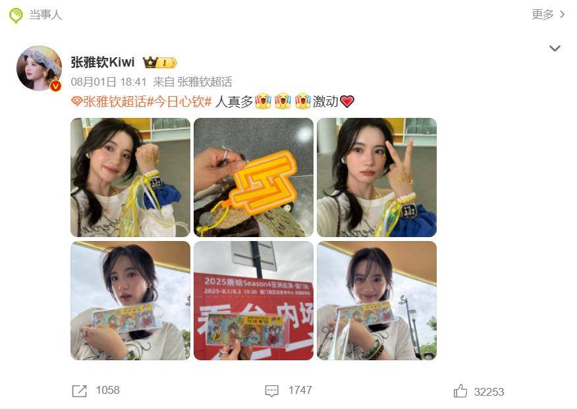The width and height of the screenshot is (577, 409).
Task: Open the 张雅钦超话 source link
Action: point(205,82)
